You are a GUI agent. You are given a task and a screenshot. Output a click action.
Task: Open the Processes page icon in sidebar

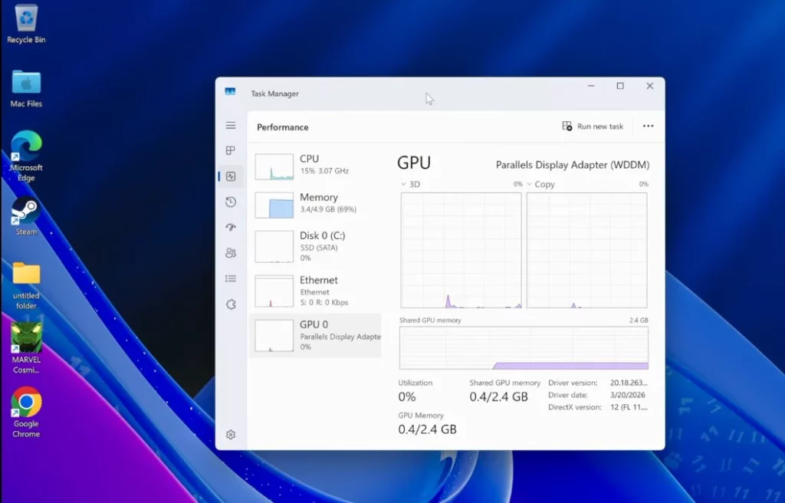[231, 151]
